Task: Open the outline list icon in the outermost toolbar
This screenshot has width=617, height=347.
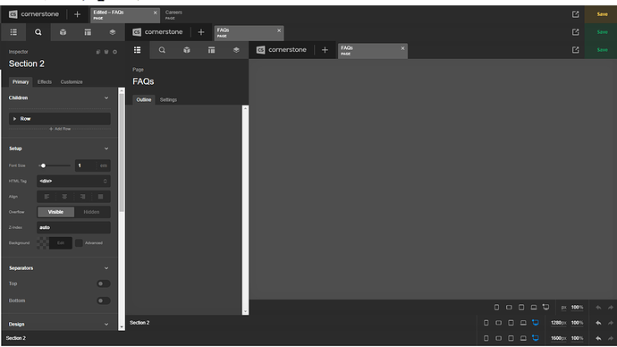Action: click(13, 32)
